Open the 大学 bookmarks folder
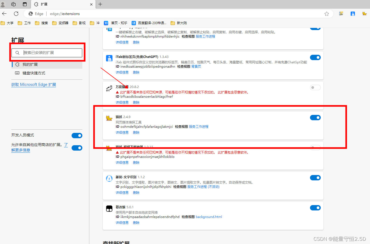 7,23
